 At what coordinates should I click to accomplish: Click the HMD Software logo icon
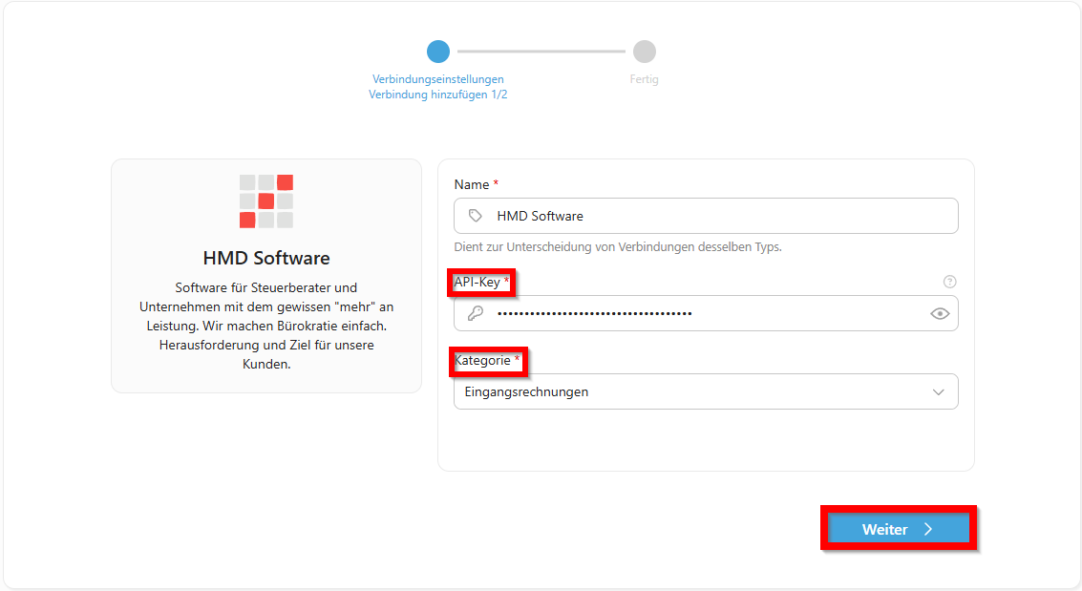click(266, 201)
